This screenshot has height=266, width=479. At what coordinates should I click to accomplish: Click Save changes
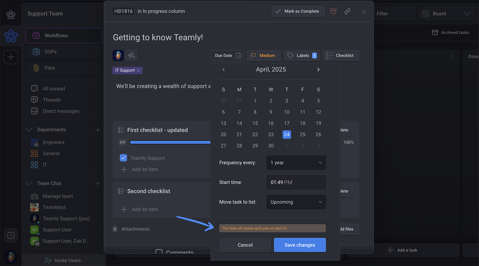300,245
